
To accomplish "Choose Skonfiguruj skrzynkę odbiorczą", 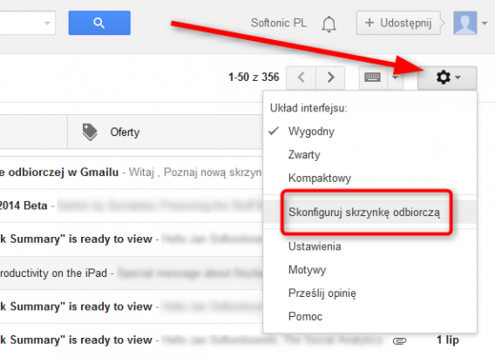I will click(370, 212).
